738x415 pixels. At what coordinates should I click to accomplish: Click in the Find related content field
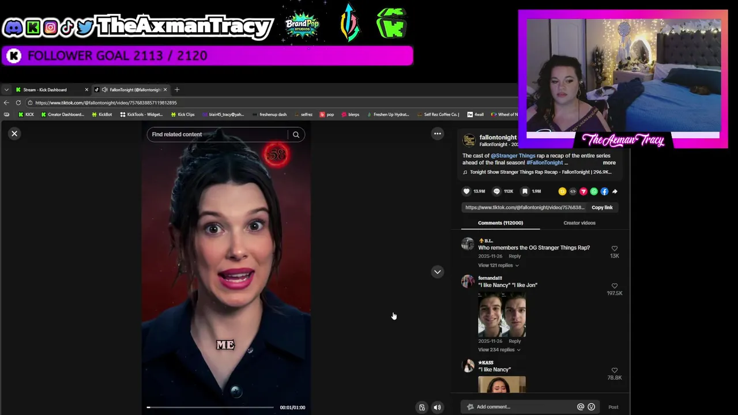218,134
